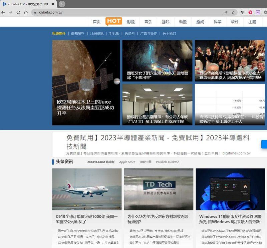The width and height of the screenshot is (267, 248).
Task: Open the red circular extension icon
Action: (x=250, y=12)
